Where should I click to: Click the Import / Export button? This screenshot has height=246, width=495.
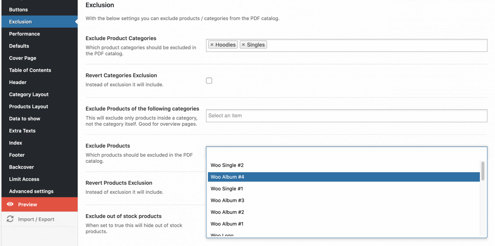36,219
